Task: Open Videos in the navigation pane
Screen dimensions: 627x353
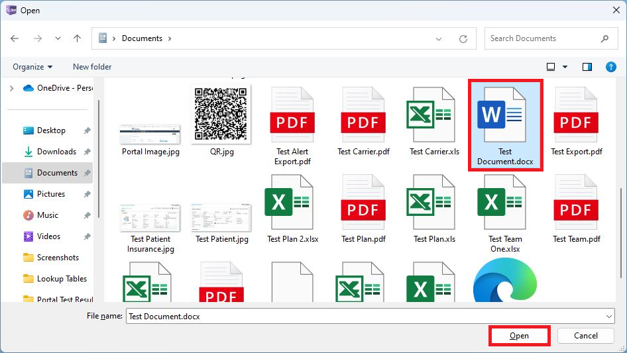Action: [48, 236]
